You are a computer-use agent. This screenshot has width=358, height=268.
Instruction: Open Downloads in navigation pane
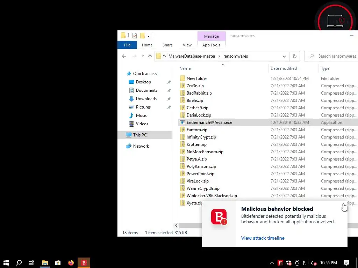[146, 99]
